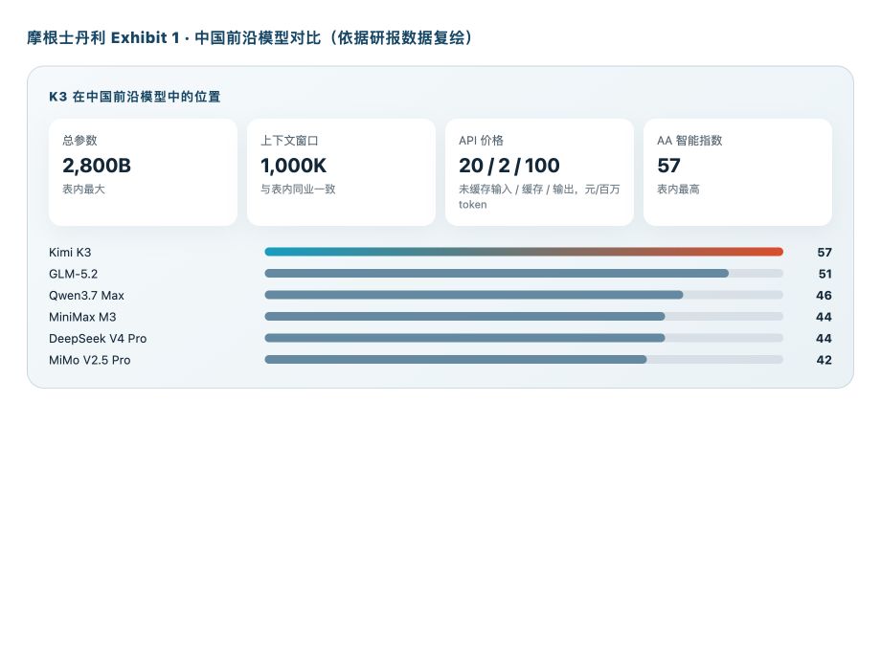Click the MiMo V2.5 Pro score bar
The width and height of the screenshot is (881, 670).
[456, 360]
